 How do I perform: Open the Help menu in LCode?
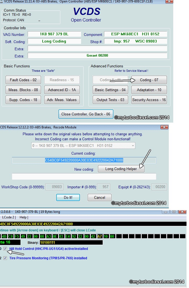click(24, 217)
